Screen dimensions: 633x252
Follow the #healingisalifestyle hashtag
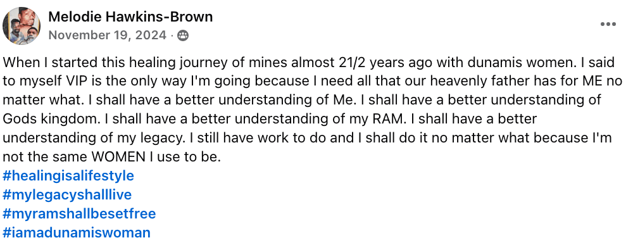point(68,175)
